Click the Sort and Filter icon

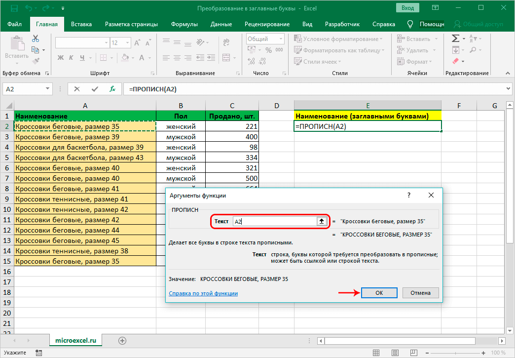click(x=473, y=39)
